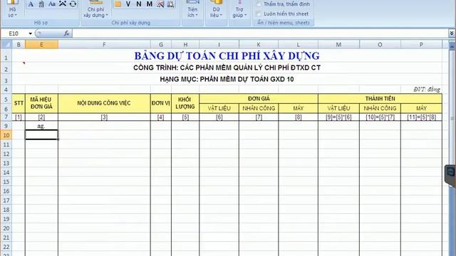Click the ĐƠN GIÁ merged header

point(259,99)
